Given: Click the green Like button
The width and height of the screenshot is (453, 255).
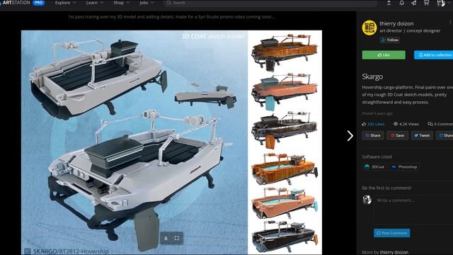Looking at the screenshot, I should click(x=384, y=55).
